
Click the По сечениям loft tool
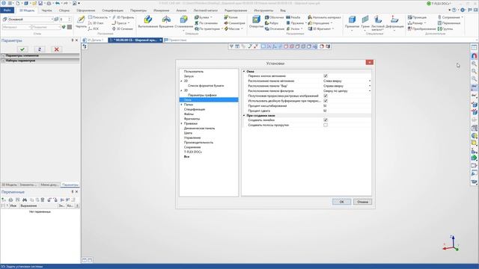coord(207,23)
